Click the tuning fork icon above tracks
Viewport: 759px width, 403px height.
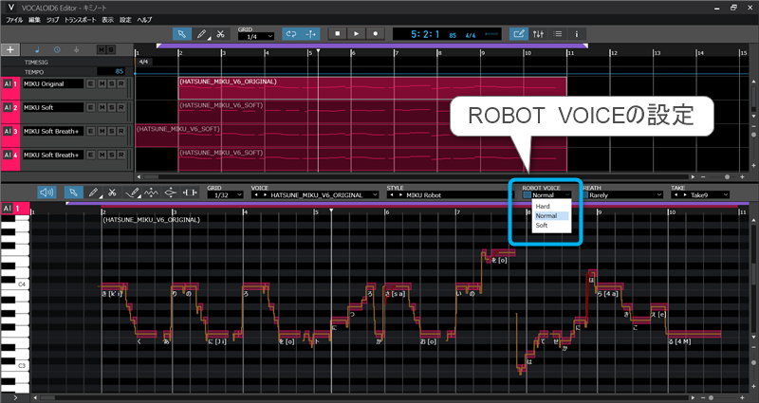(x=76, y=50)
